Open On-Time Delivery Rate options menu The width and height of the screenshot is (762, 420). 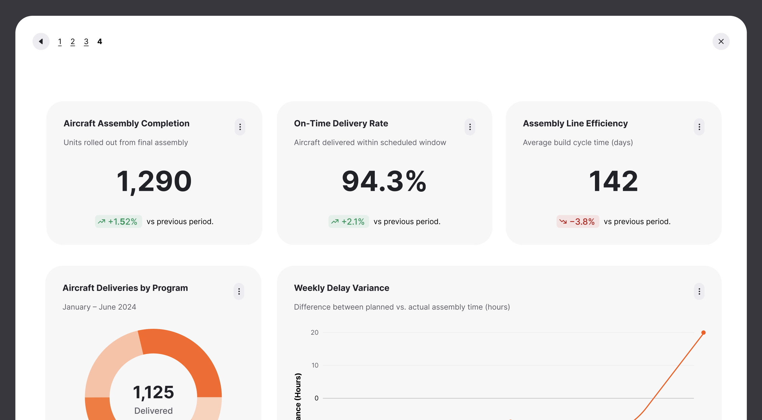click(470, 127)
